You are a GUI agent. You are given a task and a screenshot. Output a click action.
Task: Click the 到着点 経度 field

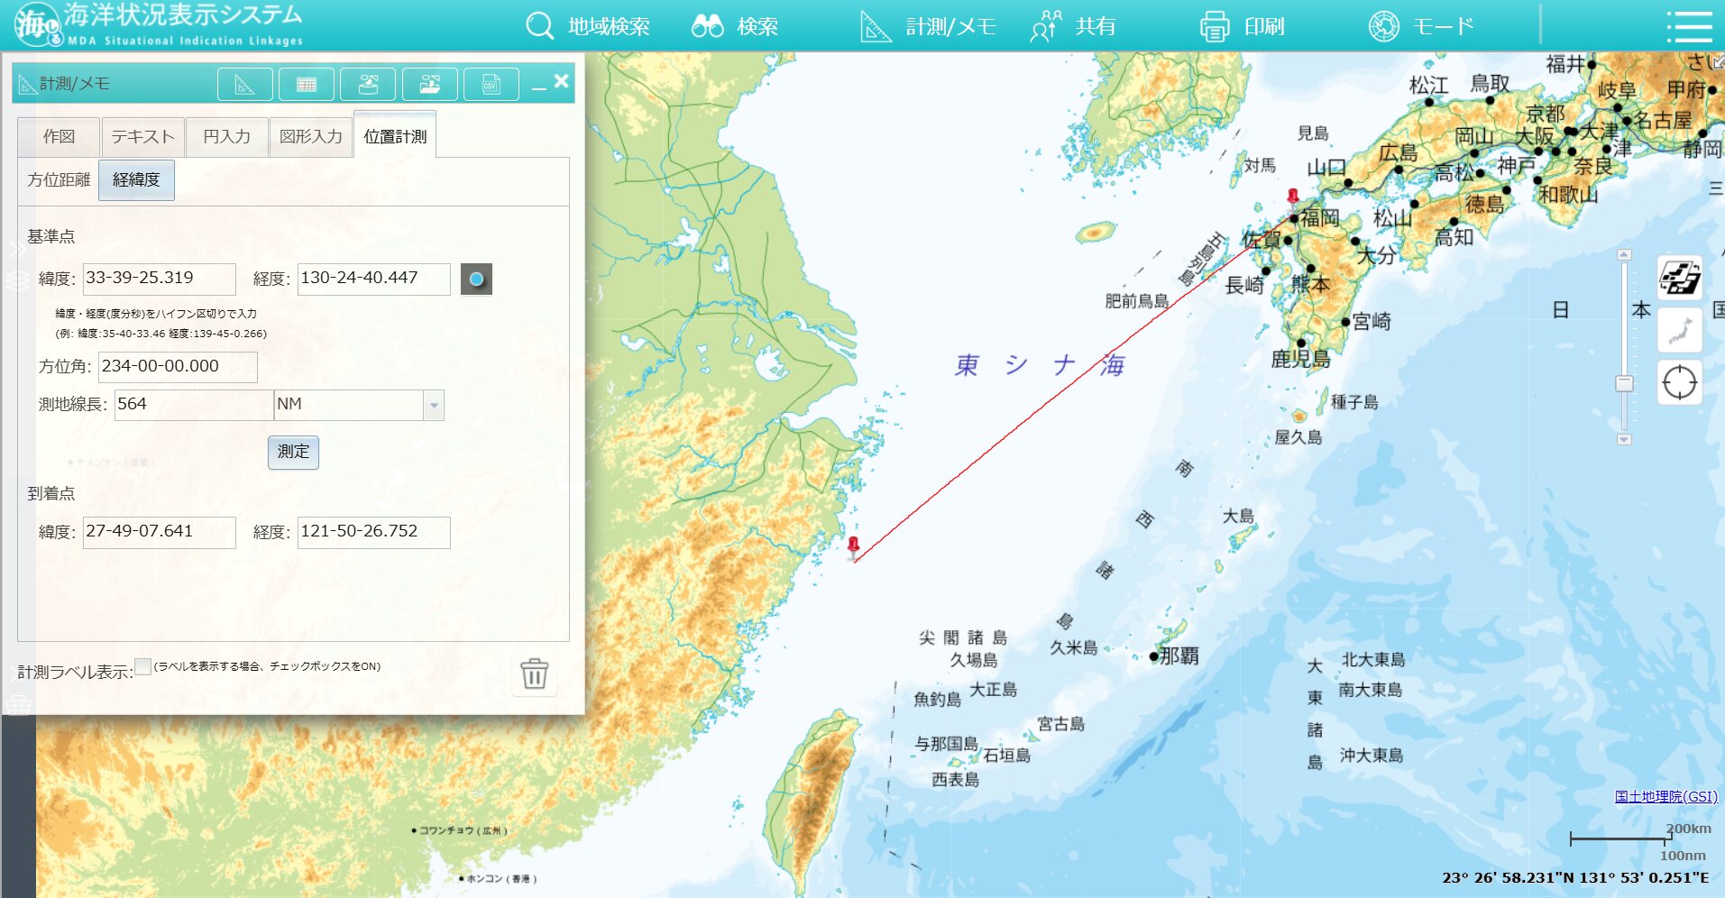pos(374,532)
